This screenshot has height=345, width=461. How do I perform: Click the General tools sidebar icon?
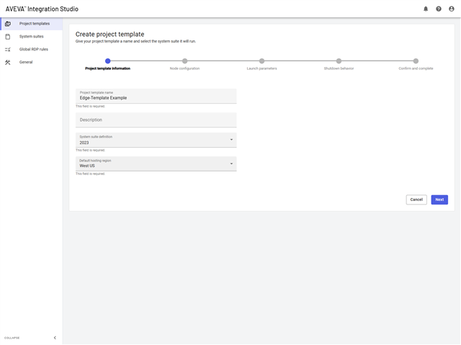(8, 62)
